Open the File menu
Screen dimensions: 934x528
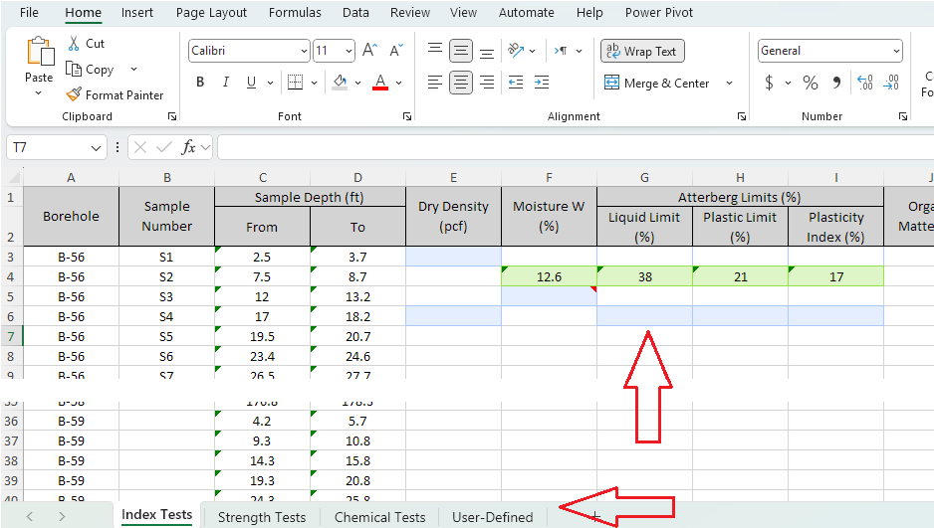click(x=29, y=13)
